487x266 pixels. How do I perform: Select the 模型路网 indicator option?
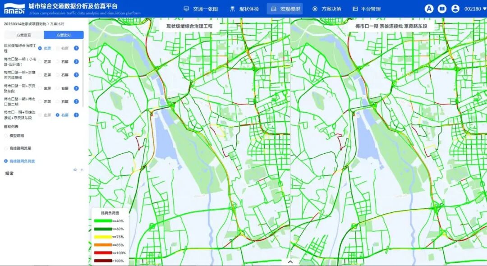(6, 135)
